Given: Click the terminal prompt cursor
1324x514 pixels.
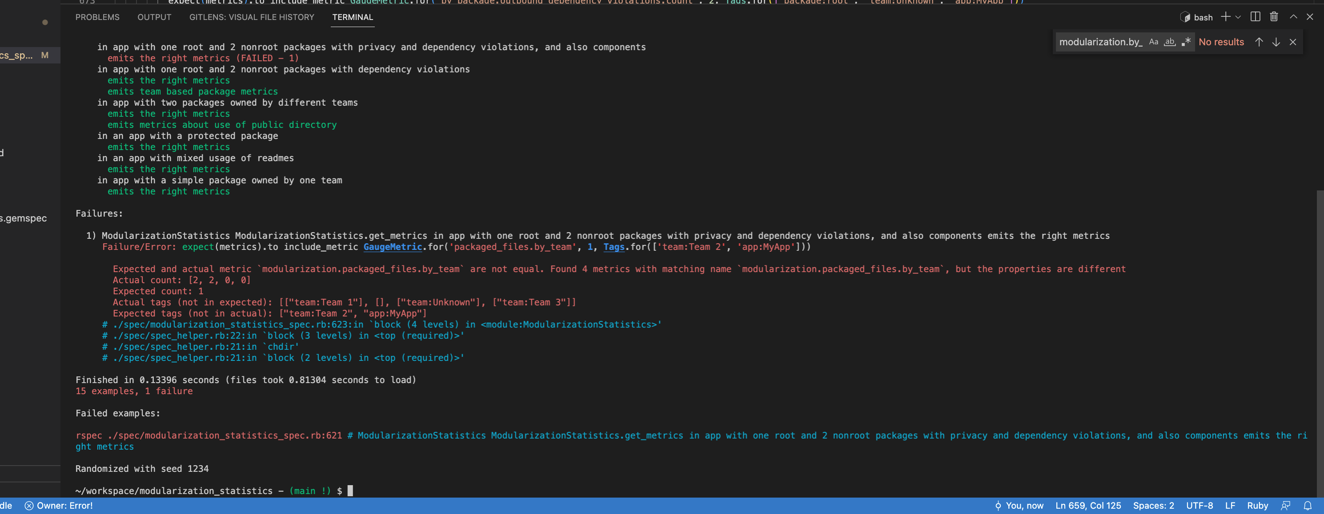Looking at the screenshot, I should point(350,490).
